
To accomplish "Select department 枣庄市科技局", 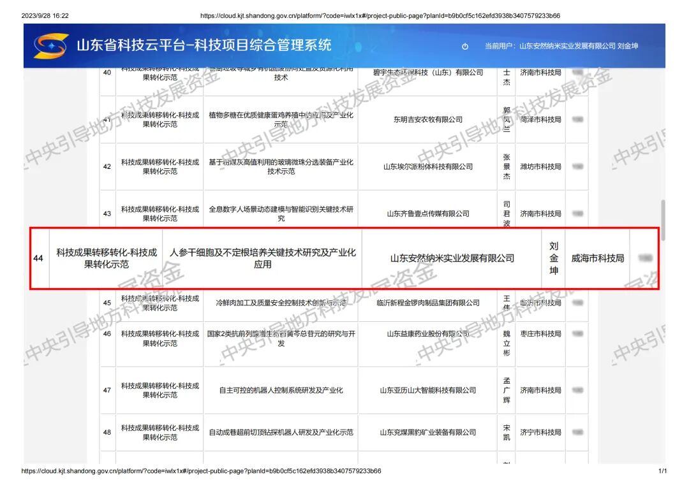I will coord(540,334).
